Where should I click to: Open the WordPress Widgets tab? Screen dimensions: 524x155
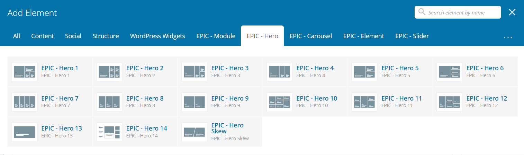[157, 36]
